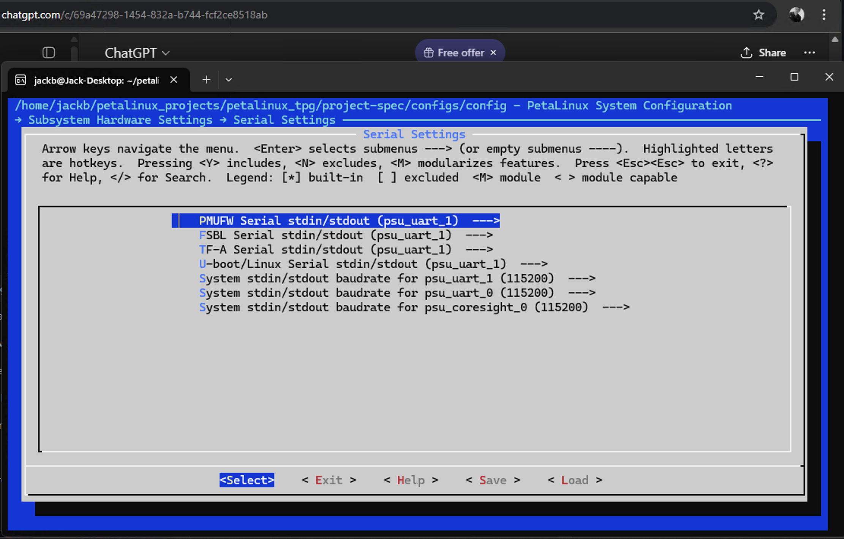Open browser three-dot menu
844x539 pixels.
click(824, 15)
